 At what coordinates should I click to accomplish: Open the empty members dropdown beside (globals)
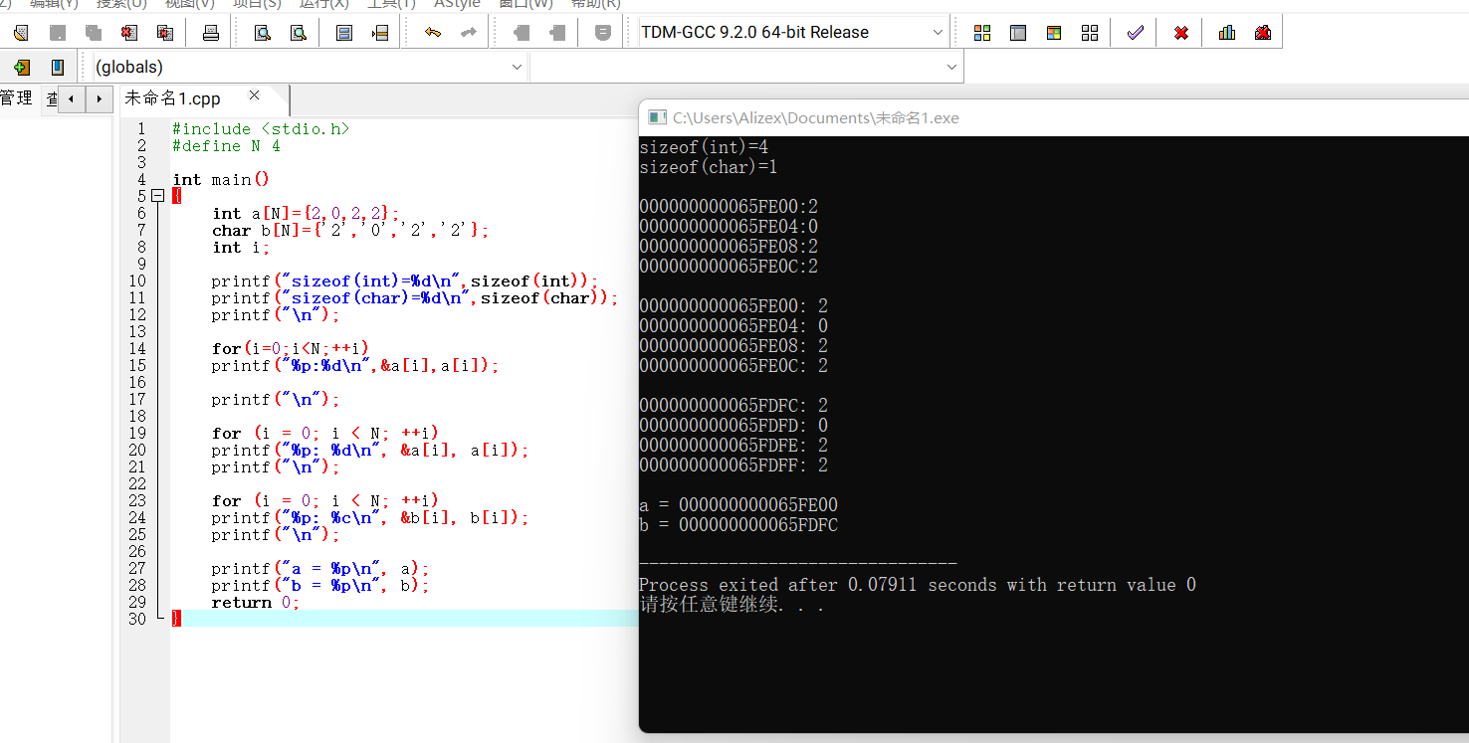[x=746, y=68]
